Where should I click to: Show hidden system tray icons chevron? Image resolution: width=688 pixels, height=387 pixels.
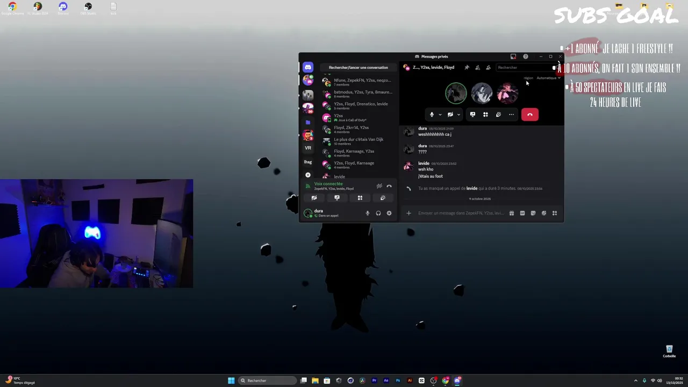click(x=636, y=381)
